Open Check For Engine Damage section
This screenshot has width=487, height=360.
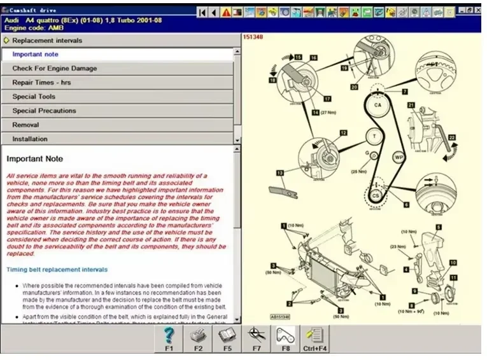[x=117, y=68]
